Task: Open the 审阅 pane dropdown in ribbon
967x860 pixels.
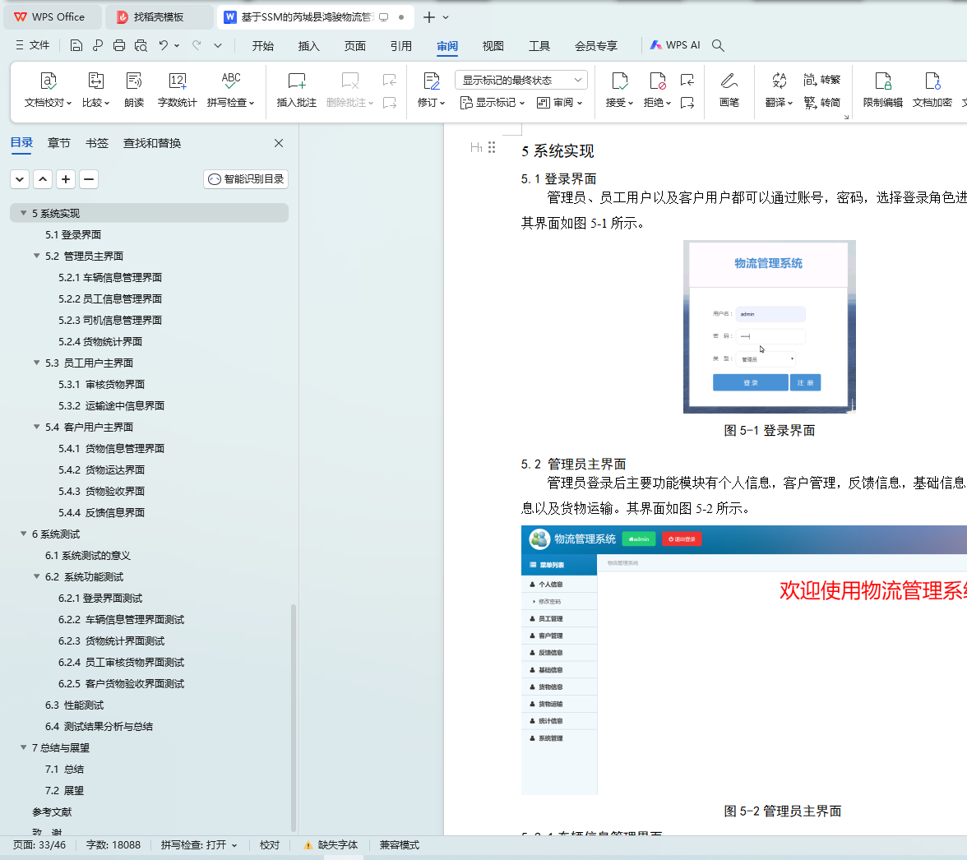Action: pyautogui.click(x=559, y=103)
